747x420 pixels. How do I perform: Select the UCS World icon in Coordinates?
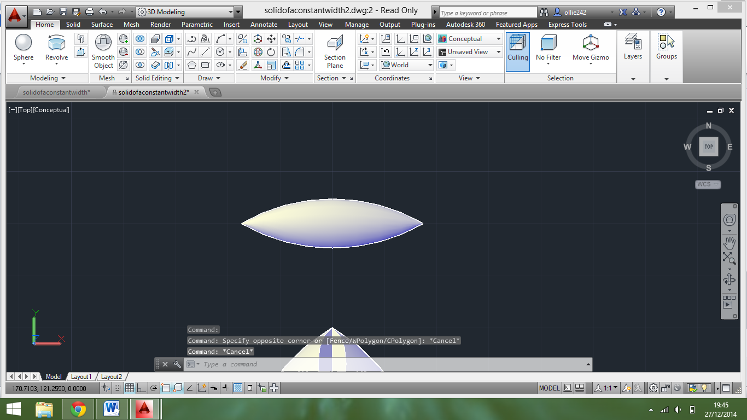428,39
